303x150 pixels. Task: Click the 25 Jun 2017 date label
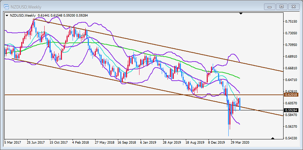pyautogui.click(x=36, y=143)
